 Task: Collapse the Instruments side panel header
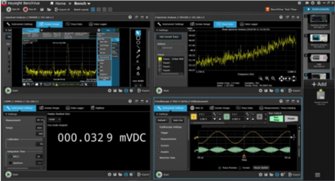[x=318, y=9]
